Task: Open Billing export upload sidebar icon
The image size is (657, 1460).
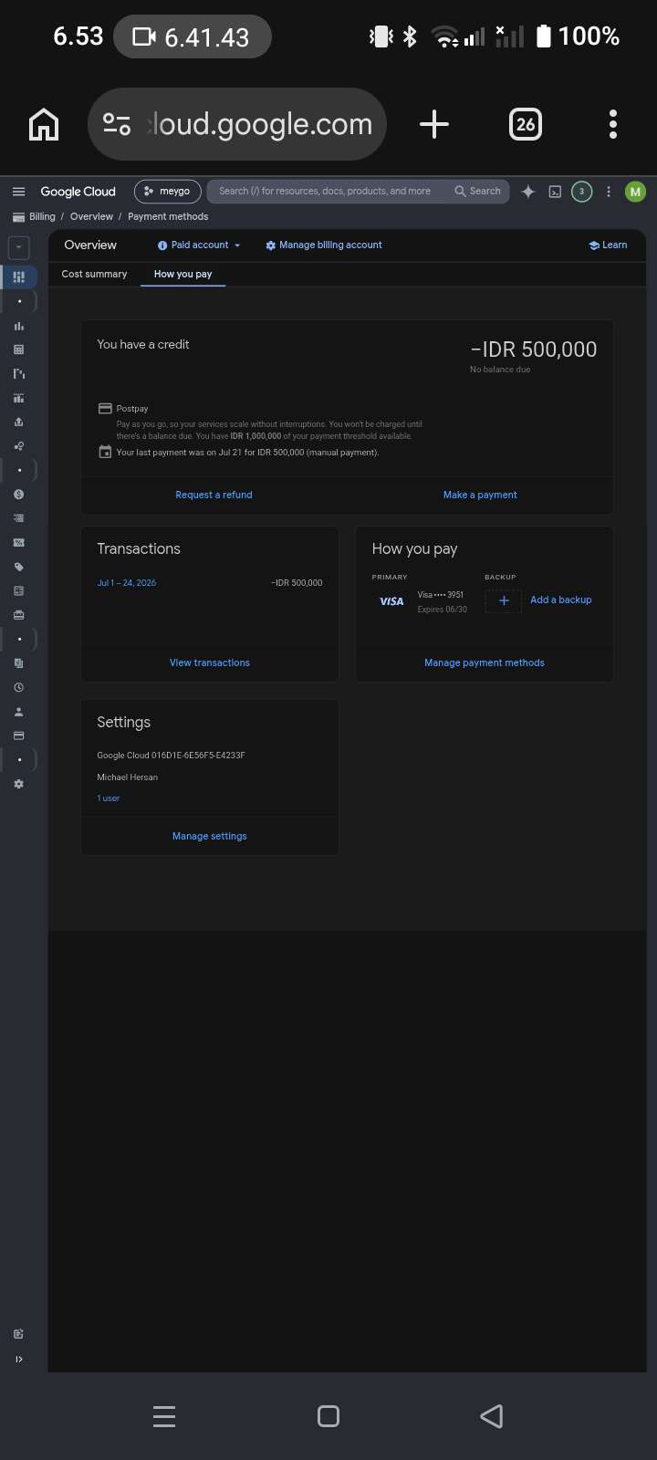Action: point(19,422)
